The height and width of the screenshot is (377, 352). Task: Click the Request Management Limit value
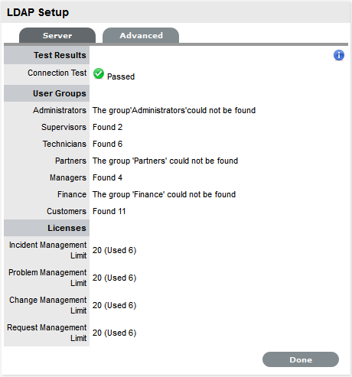[114, 333]
